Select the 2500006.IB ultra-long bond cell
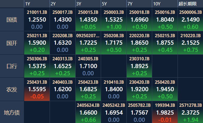203x123 pixels. [190, 19]
